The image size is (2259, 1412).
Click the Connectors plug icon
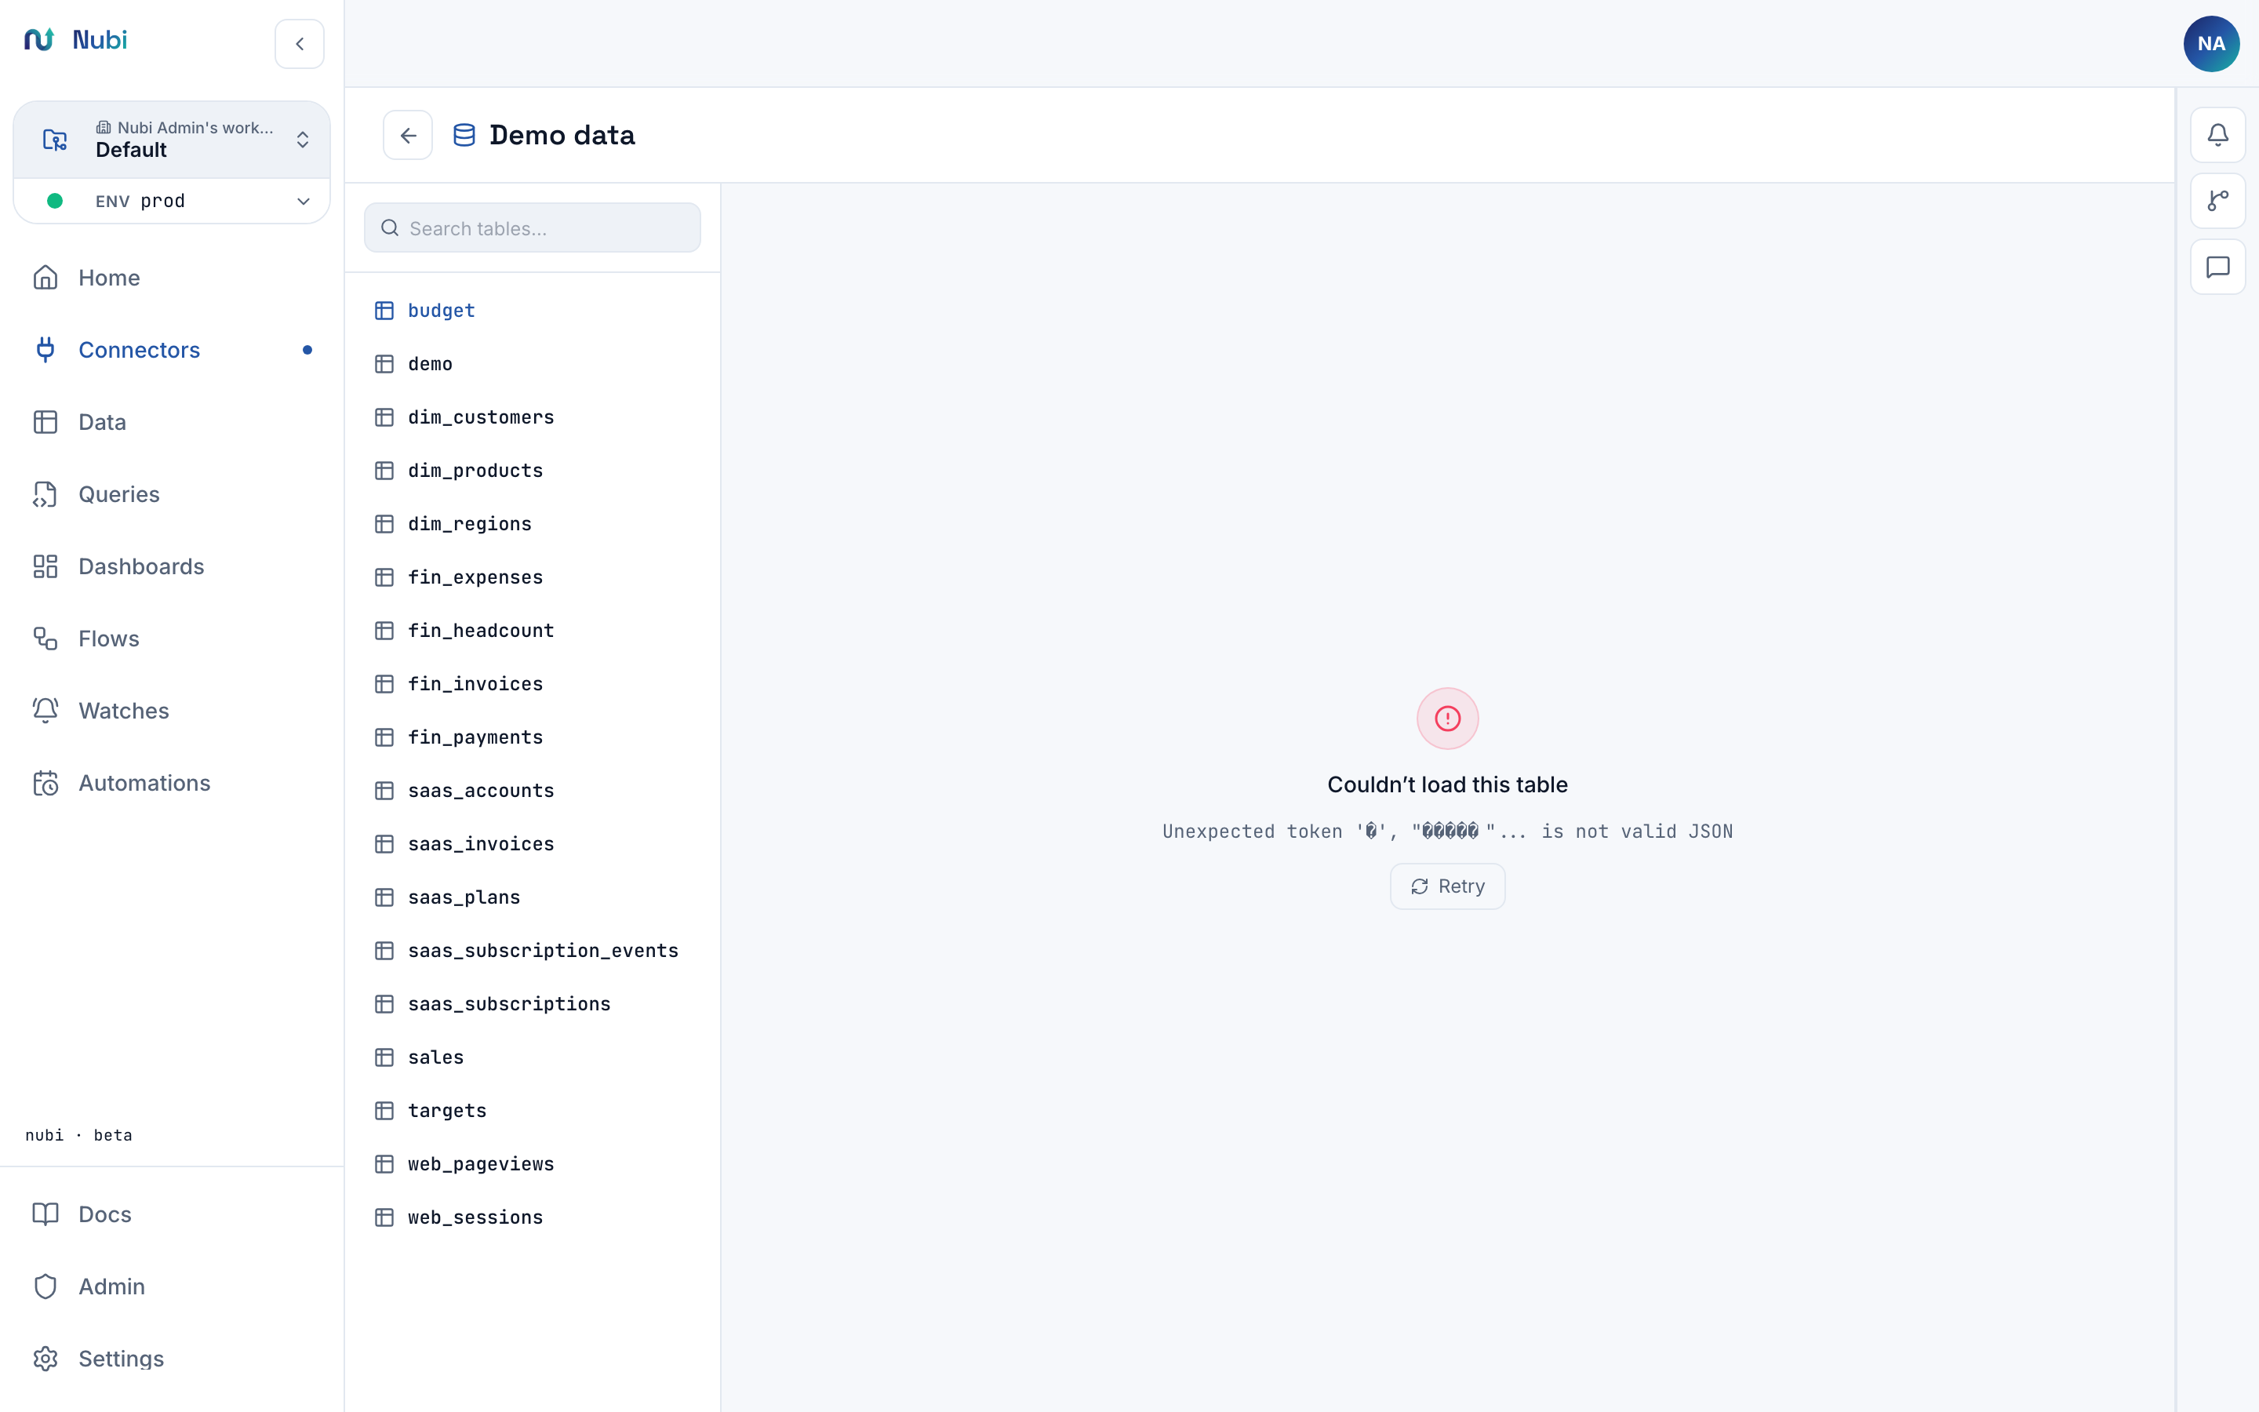click(45, 350)
